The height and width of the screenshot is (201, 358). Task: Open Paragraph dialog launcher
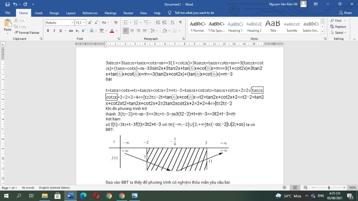[184, 39]
